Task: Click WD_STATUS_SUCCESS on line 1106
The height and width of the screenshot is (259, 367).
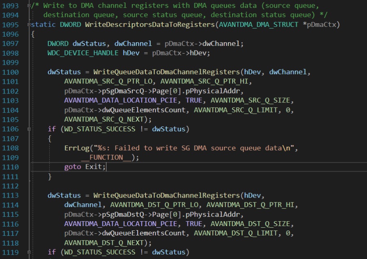Action: click(x=100, y=129)
